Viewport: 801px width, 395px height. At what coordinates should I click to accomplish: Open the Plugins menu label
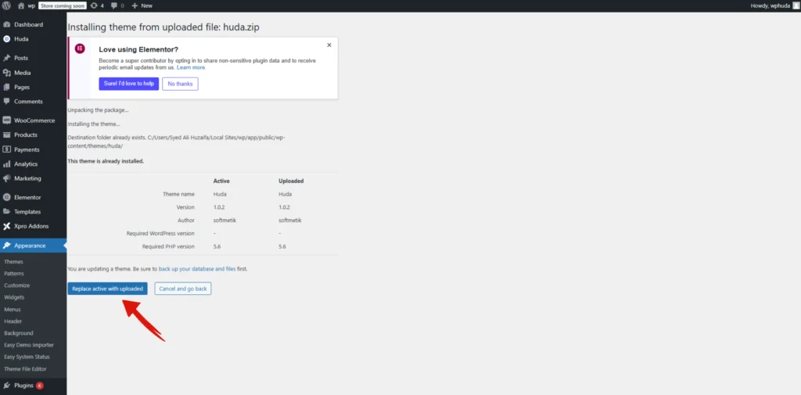click(x=24, y=386)
